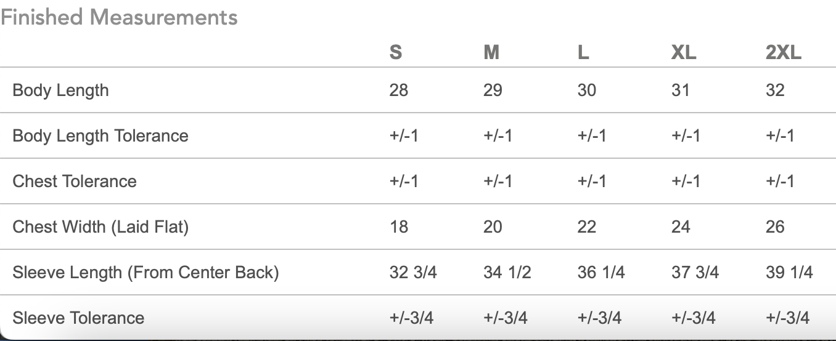Select Chest Tolerance value in S column
The image size is (836, 341).
pos(404,181)
